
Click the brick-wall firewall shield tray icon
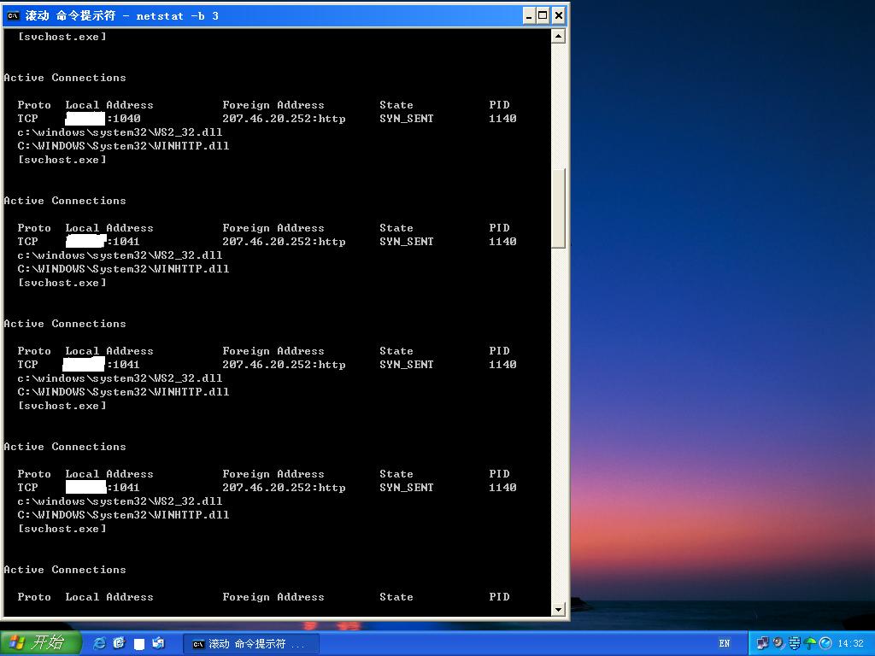[x=794, y=643]
